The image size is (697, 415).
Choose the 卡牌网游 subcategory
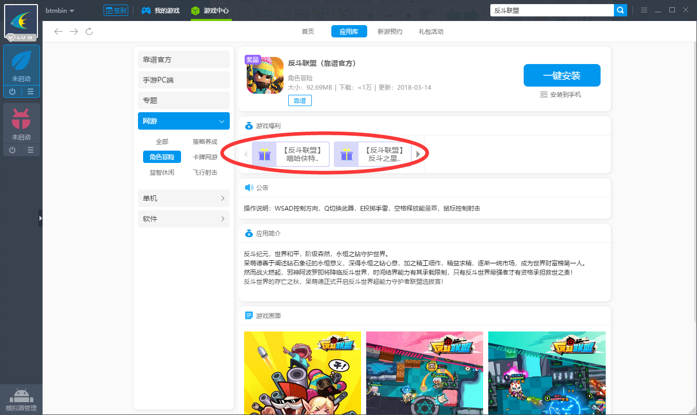click(205, 157)
